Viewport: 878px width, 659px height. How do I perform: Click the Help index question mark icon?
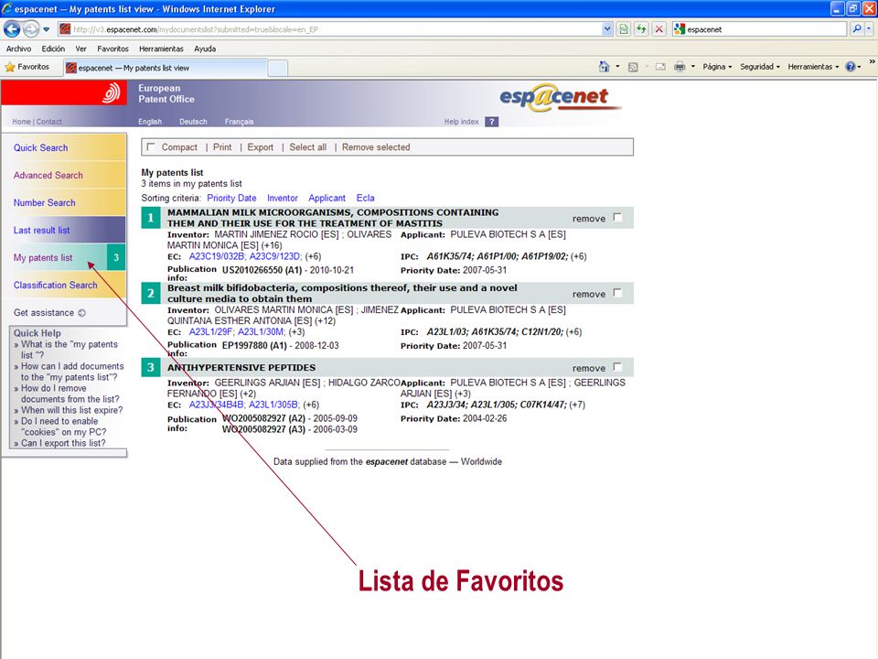click(x=492, y=122)
